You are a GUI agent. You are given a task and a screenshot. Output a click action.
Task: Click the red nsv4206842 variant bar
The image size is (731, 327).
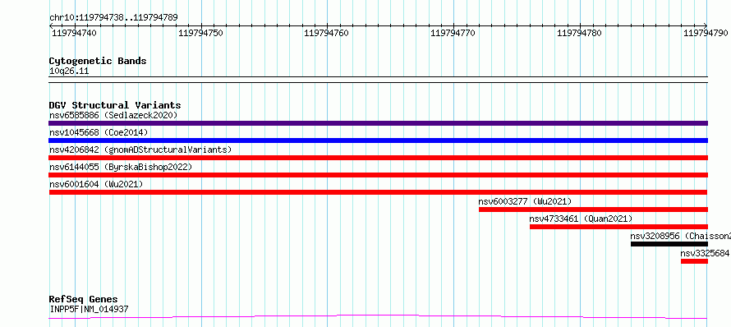(378, 158)
